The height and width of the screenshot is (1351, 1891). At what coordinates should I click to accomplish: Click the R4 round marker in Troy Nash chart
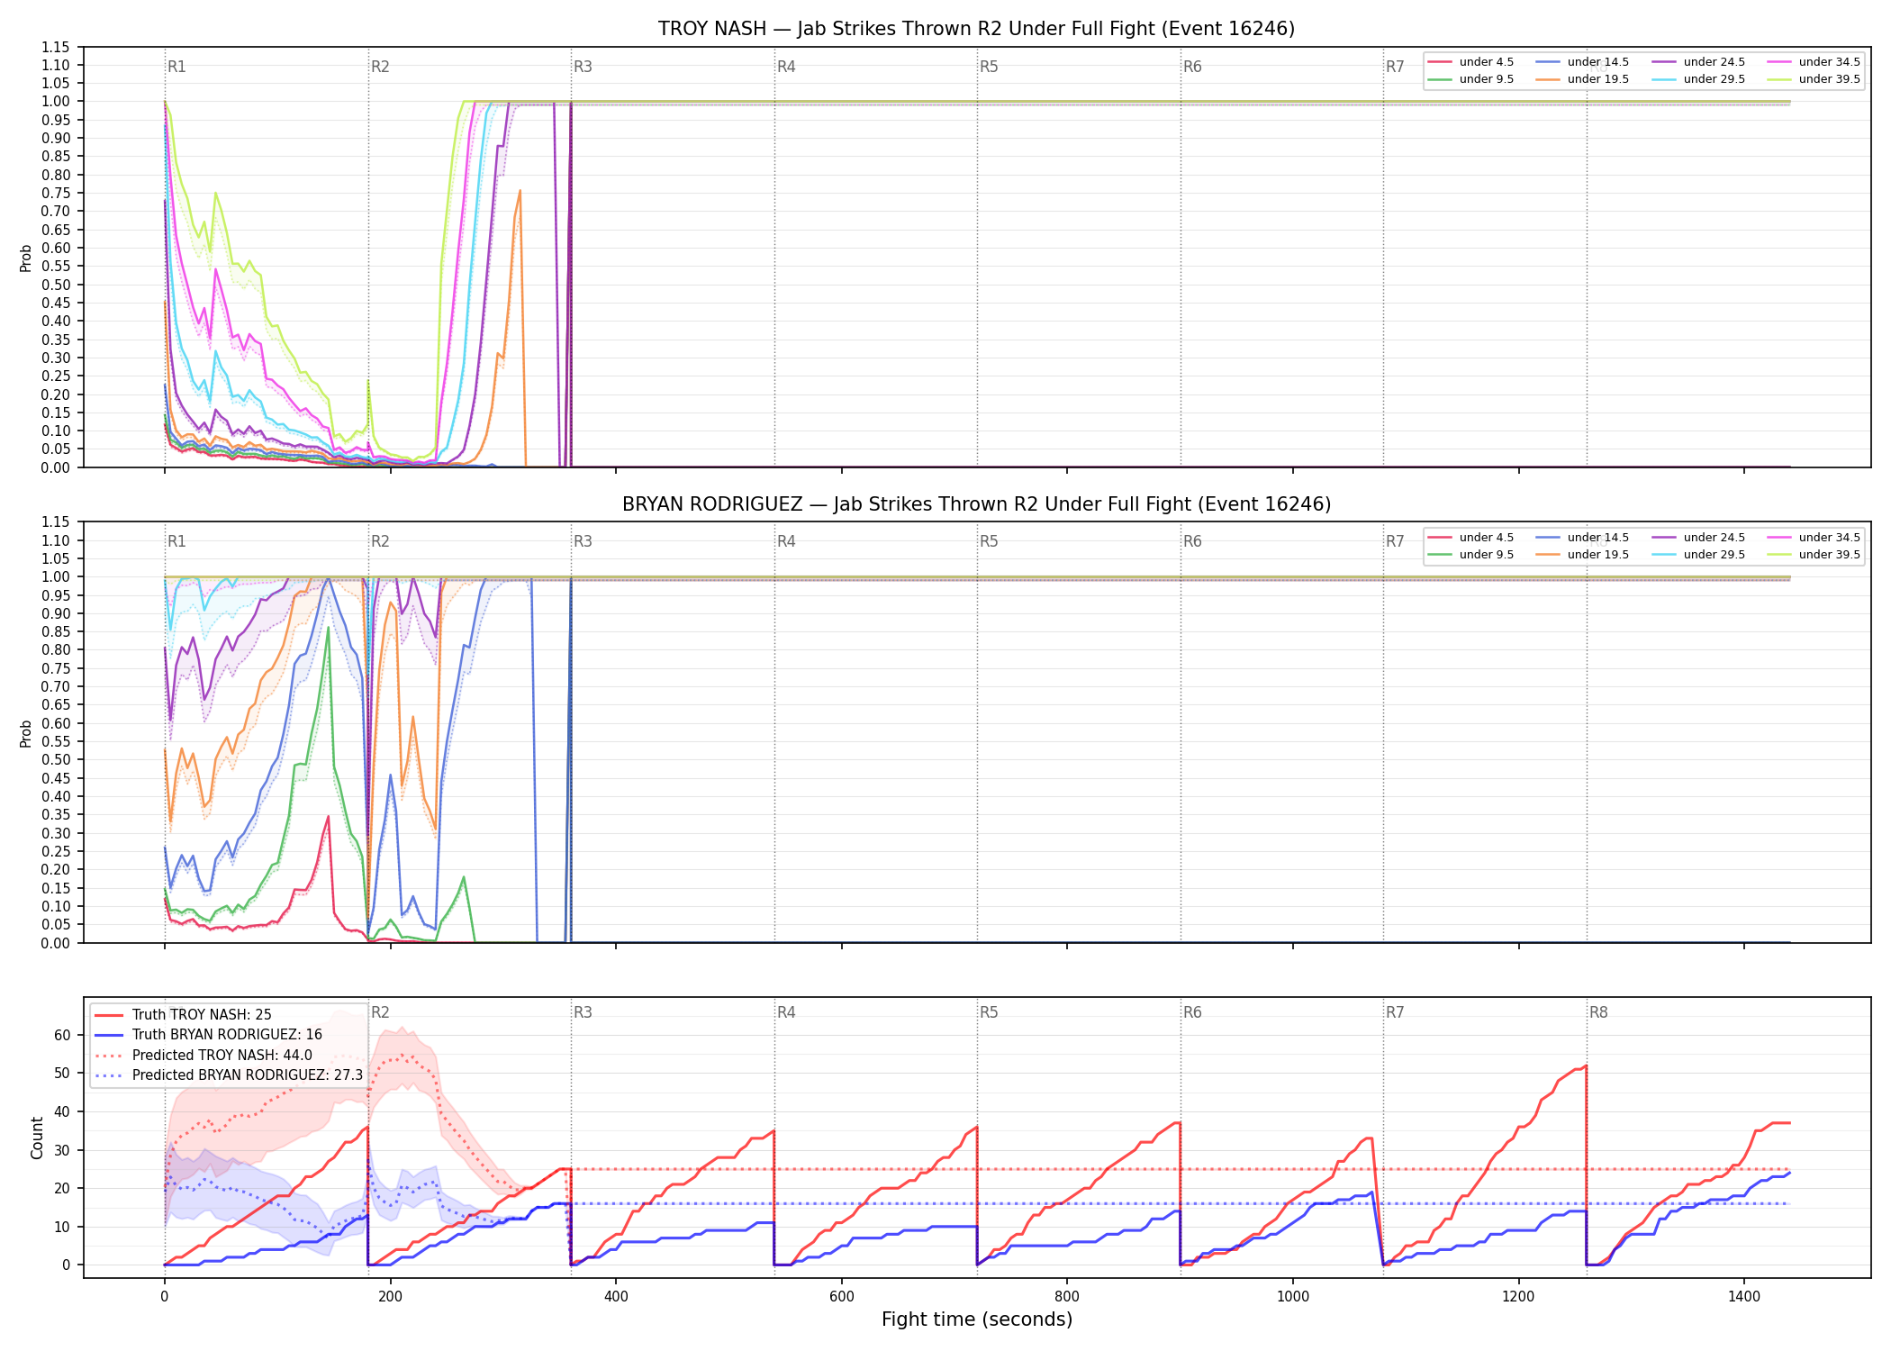[x=786, y=67]
